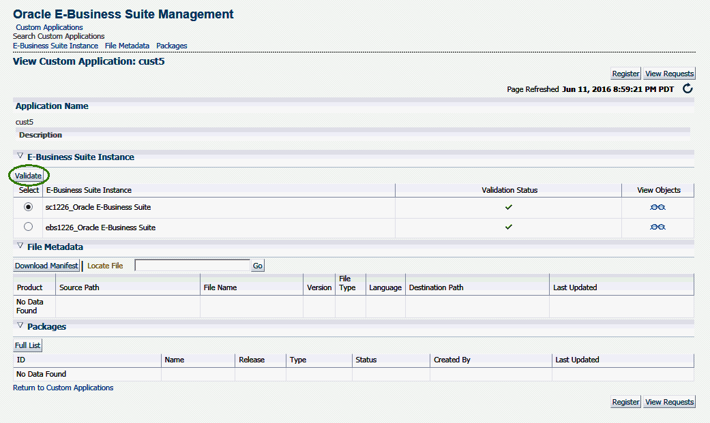710x423 pixels.
Task: Click the Go button beside Locate File
Action: [x=258, y=266]
